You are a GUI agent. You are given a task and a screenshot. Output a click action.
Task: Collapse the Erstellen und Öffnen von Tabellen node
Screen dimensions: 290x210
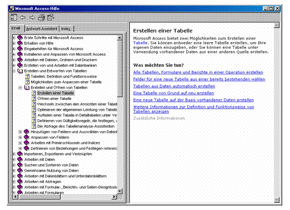(20, 88)
